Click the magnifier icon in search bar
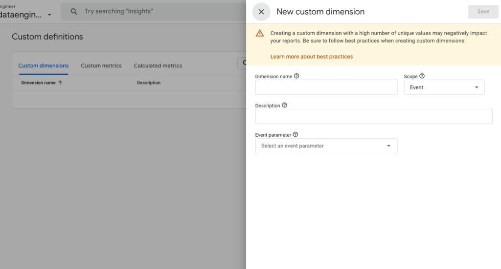The width and height of the screenshot is (501, 269). pos(74,11)
